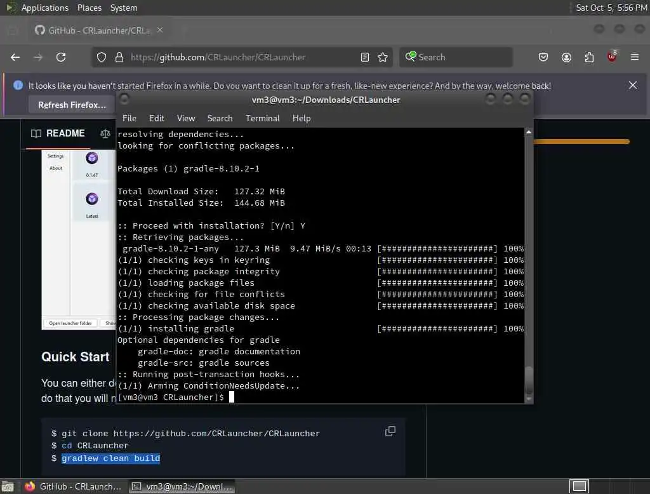The width and height of the screenshot is (650, 494).
Task: Open tracking protection shield icon
Action: [102, 57]
